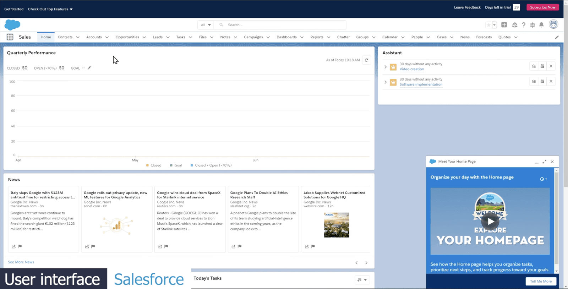Switch to the Accounts tab
The width and height of the screenshot is (568, 289).
point(94,37)
